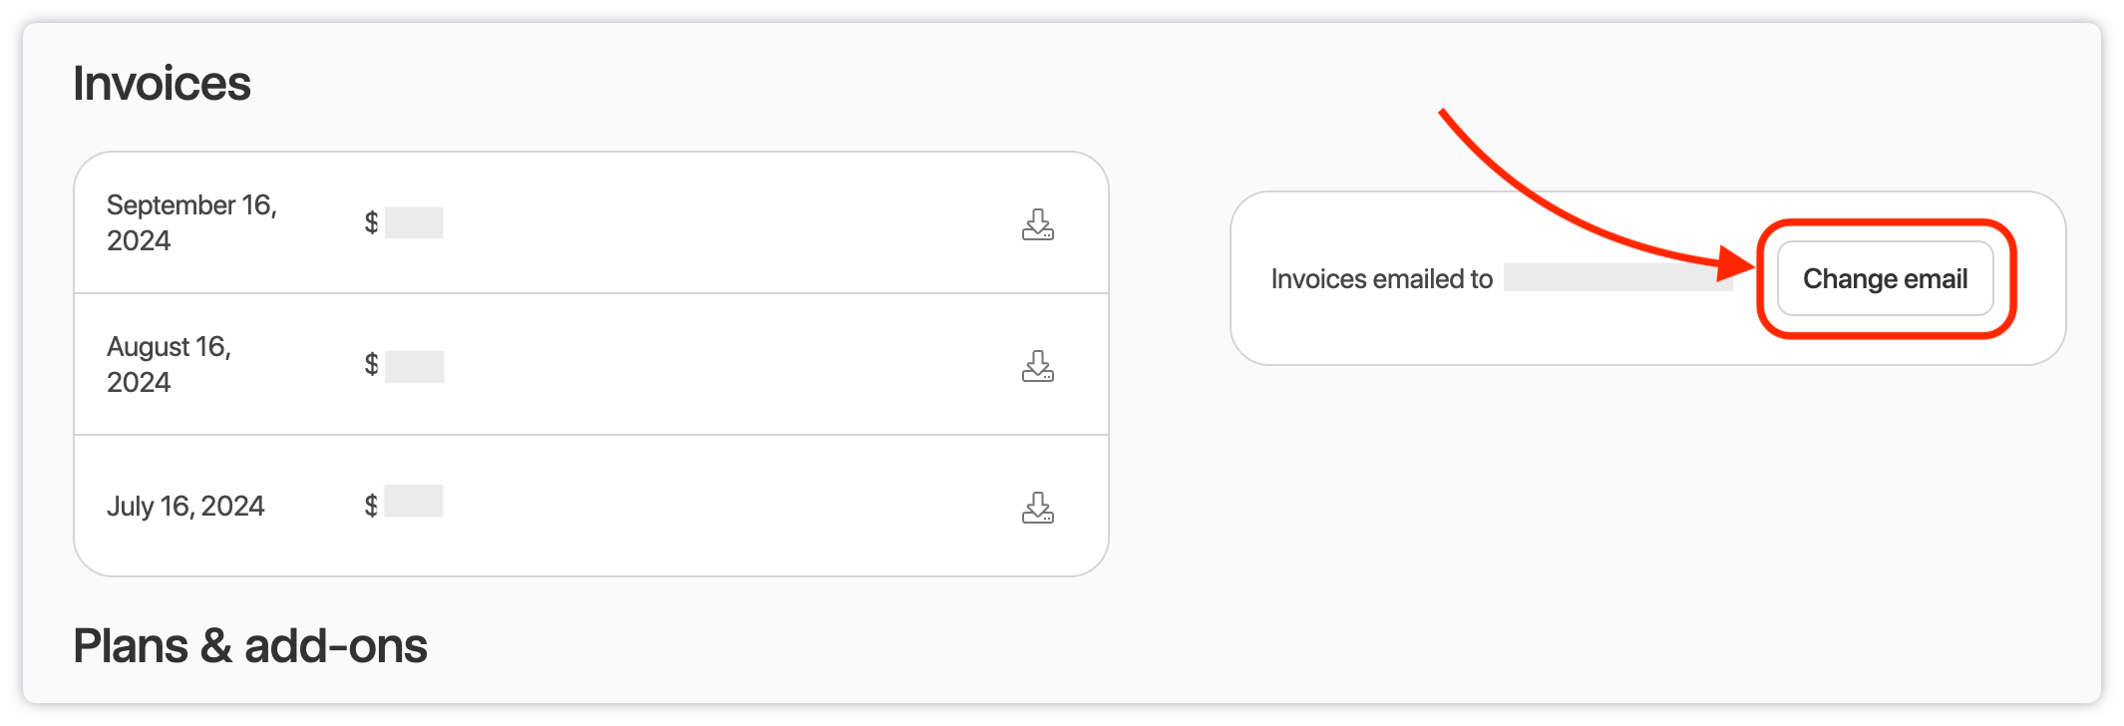
Task: Click the word 'email' in Change email
Action: click(x=1936, y=279)
